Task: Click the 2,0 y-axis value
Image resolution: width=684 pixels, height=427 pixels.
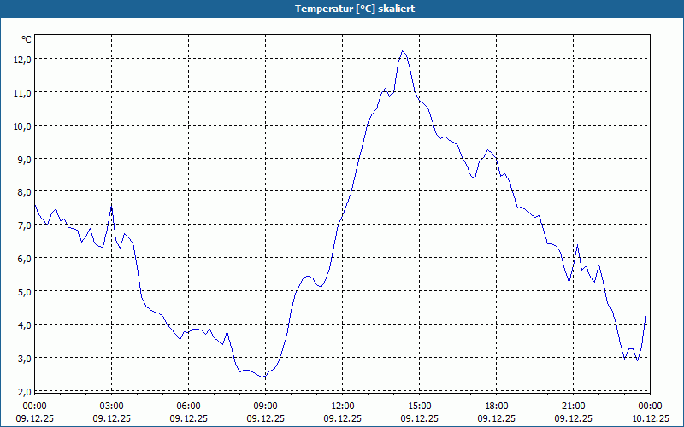Action: [25, 392]
